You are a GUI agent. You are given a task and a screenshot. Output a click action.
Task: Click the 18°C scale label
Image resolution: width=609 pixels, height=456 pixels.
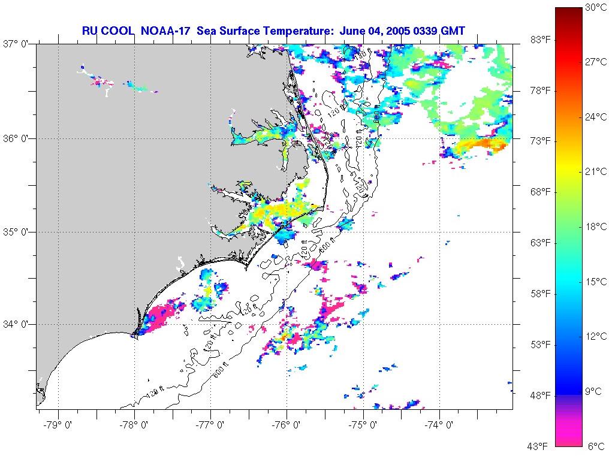(x=596, y=227)
